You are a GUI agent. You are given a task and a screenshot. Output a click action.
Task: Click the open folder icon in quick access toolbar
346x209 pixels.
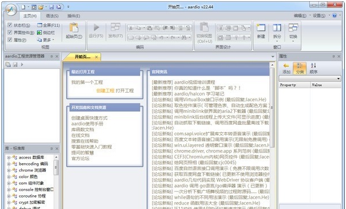[41, 7]
